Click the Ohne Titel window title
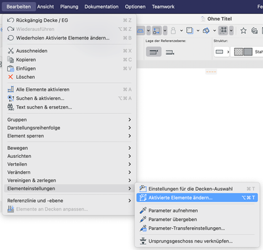This screenshot has width=263, height=250. point(220,19)
